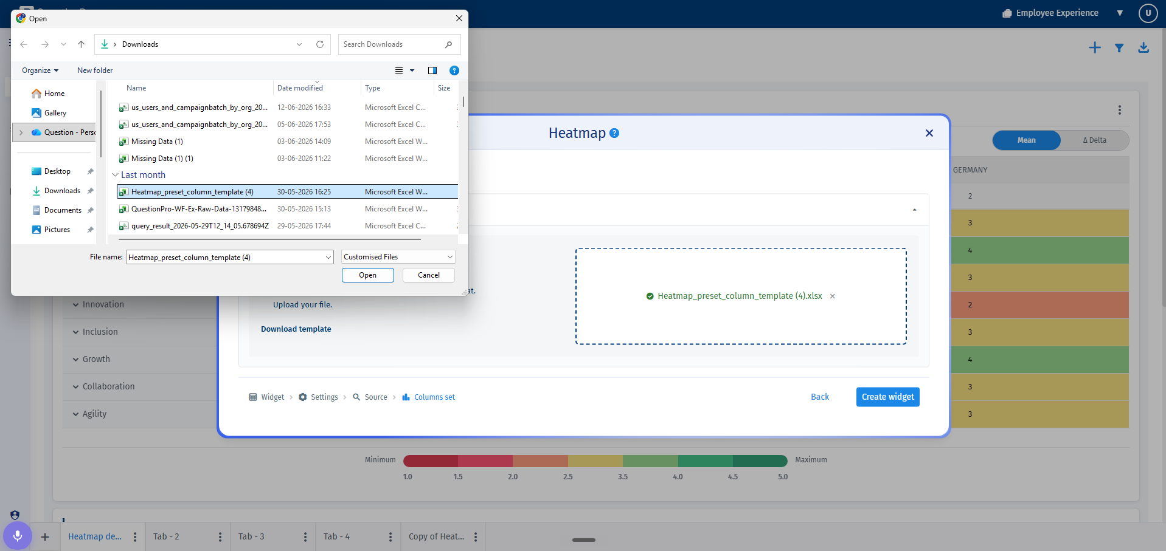Select Home in the navigation pane
This screenshot has height=551, width=1166.
click(54, 94)
